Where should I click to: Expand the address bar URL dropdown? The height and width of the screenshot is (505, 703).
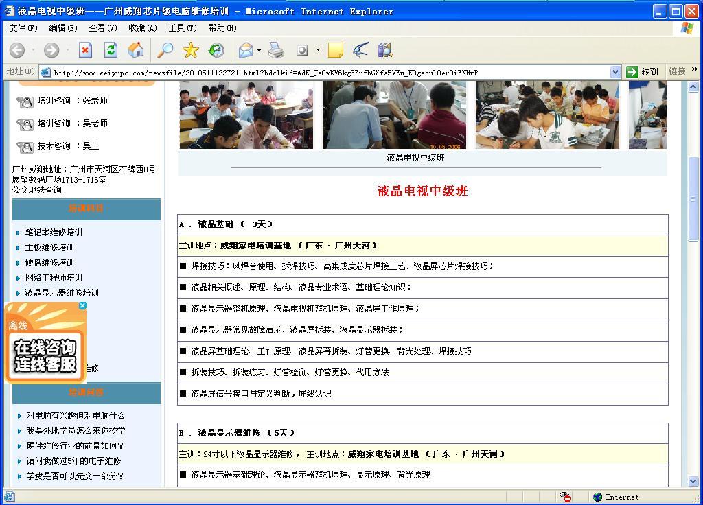[x=615, y=72]
